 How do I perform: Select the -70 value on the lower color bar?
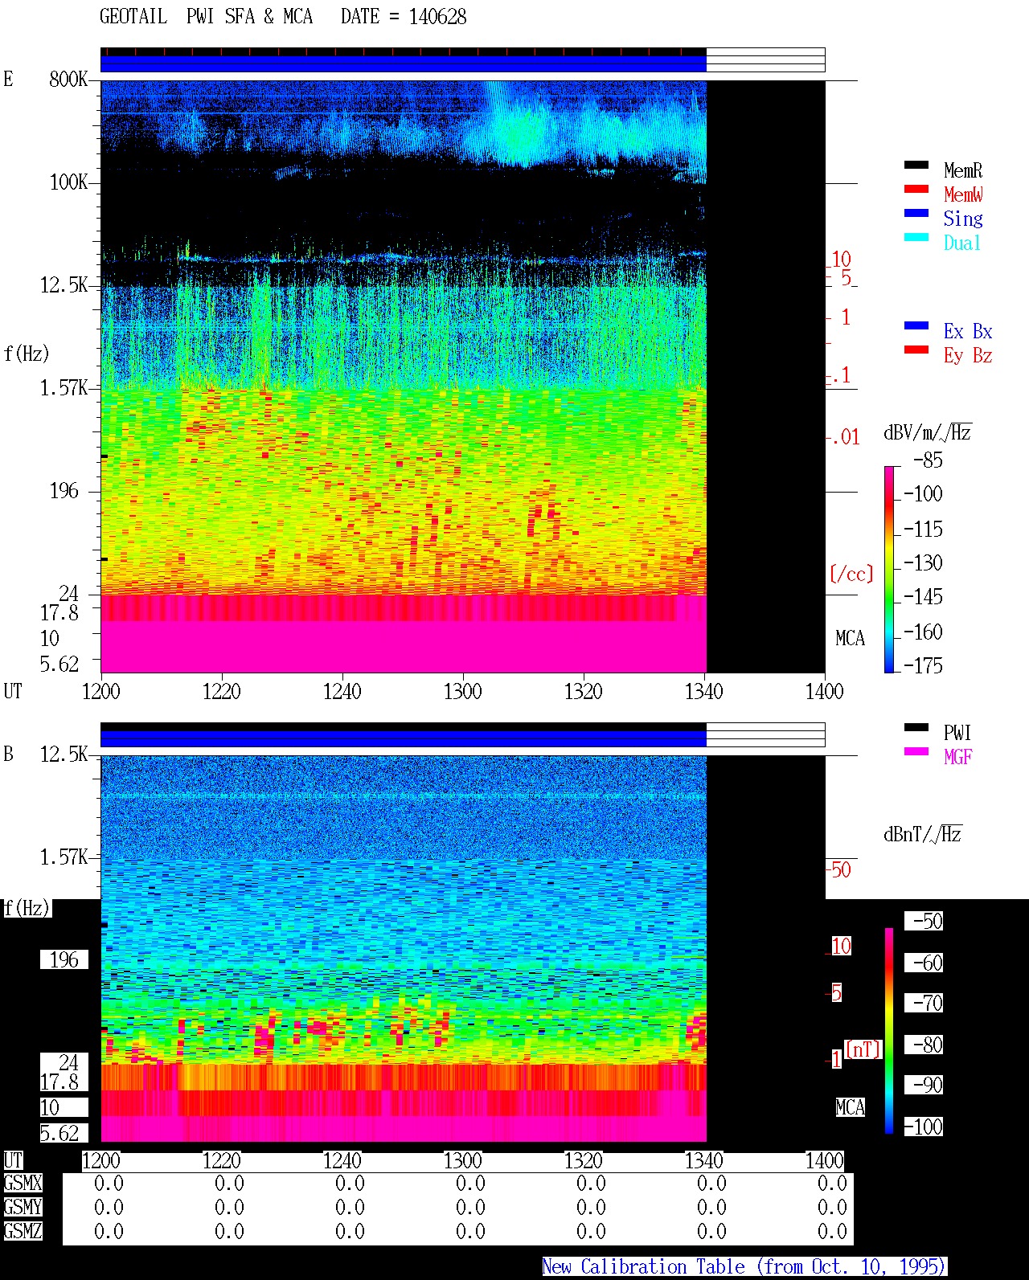(924, 1003)
